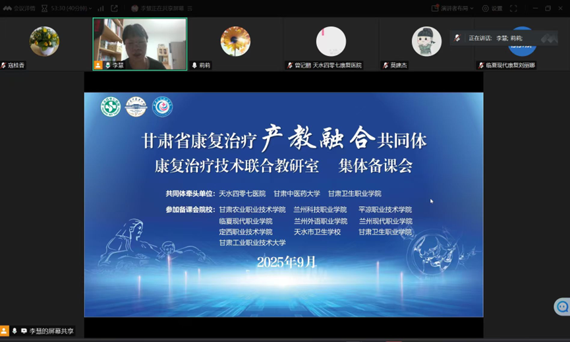Enter full screen mode

pyautogui.click(x=513, y=9)
